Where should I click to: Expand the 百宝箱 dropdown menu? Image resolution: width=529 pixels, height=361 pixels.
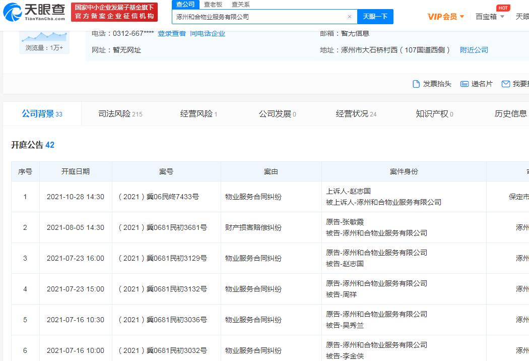(490, 17)
